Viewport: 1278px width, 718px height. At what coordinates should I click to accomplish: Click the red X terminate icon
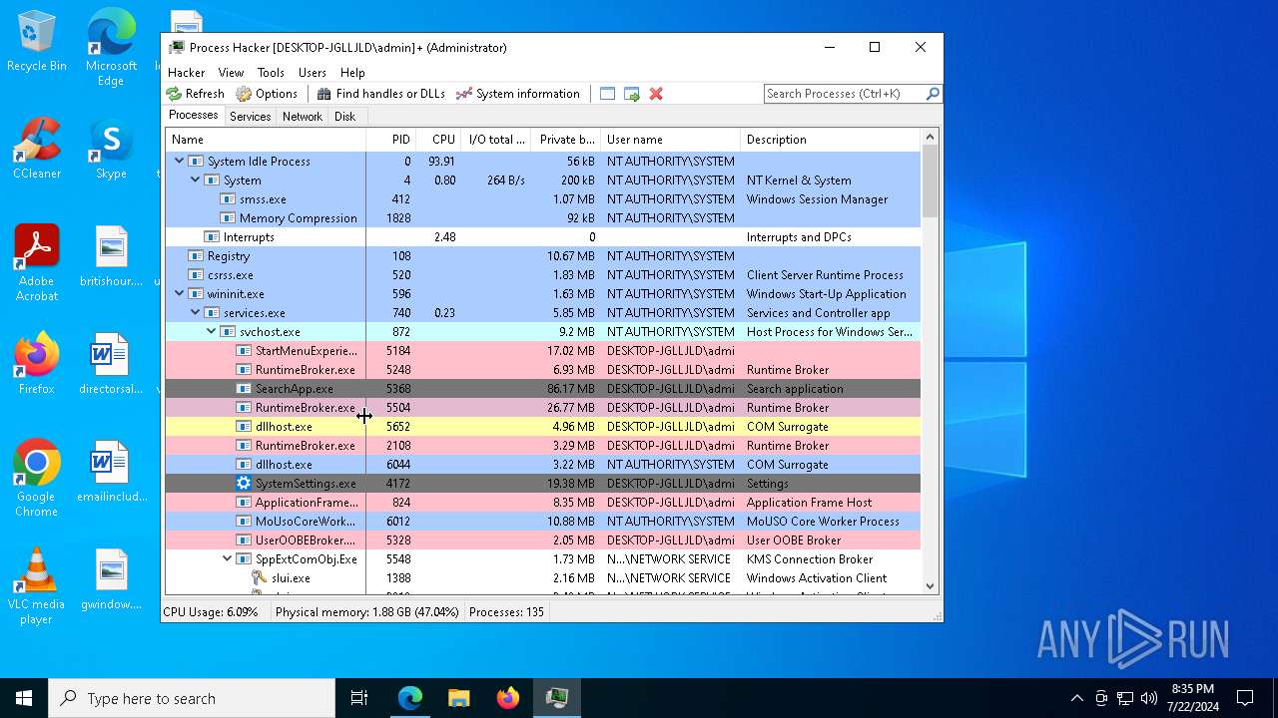point(656,94)
